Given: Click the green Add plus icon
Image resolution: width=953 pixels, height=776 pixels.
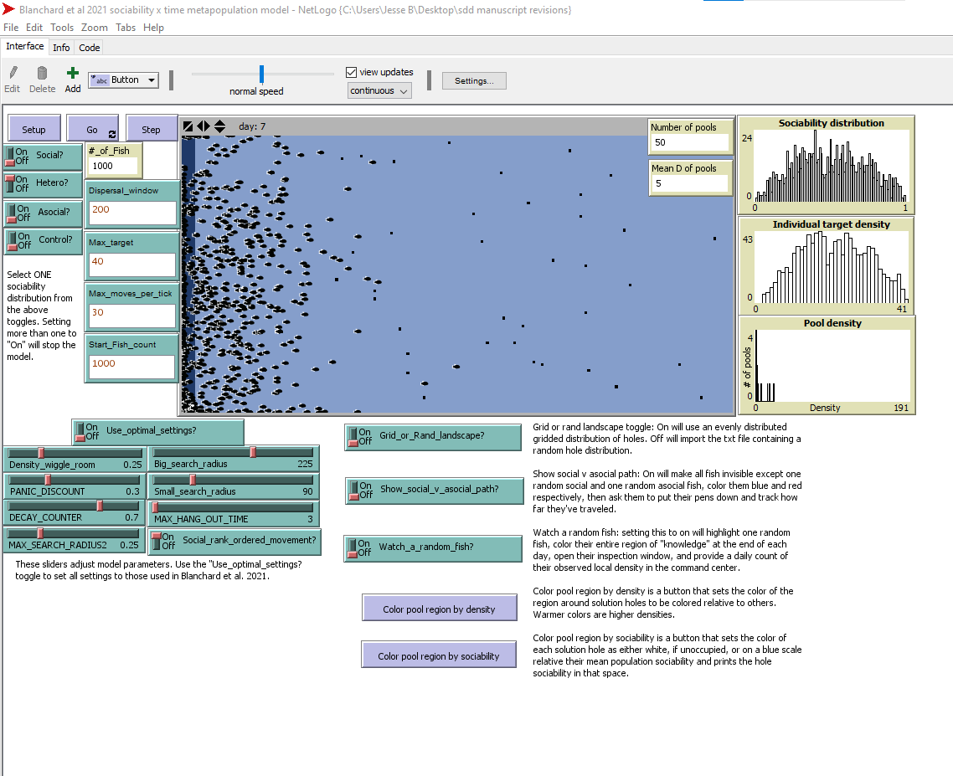Looking at the screenshot, I should coord(72,74).
